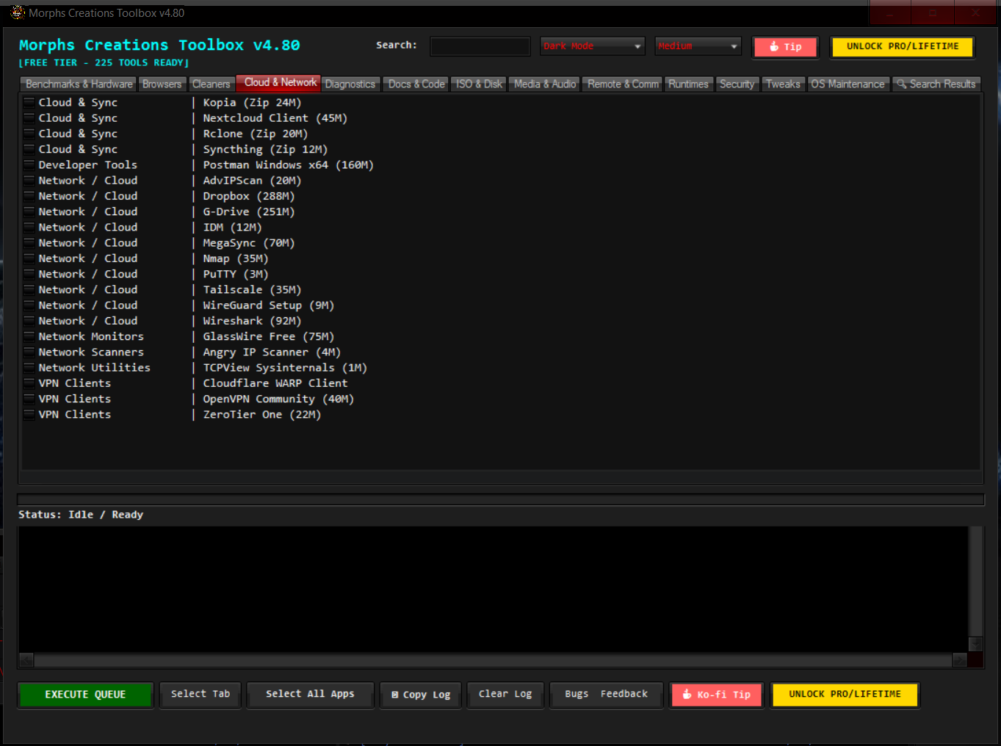
Task: Click the red Tip button beside the Medium dropdown
Action: coord(786,47)
